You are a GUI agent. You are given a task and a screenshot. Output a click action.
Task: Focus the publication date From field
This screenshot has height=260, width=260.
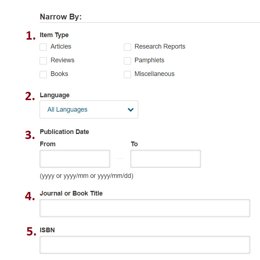pyautogui.click(x=75, y=159)
